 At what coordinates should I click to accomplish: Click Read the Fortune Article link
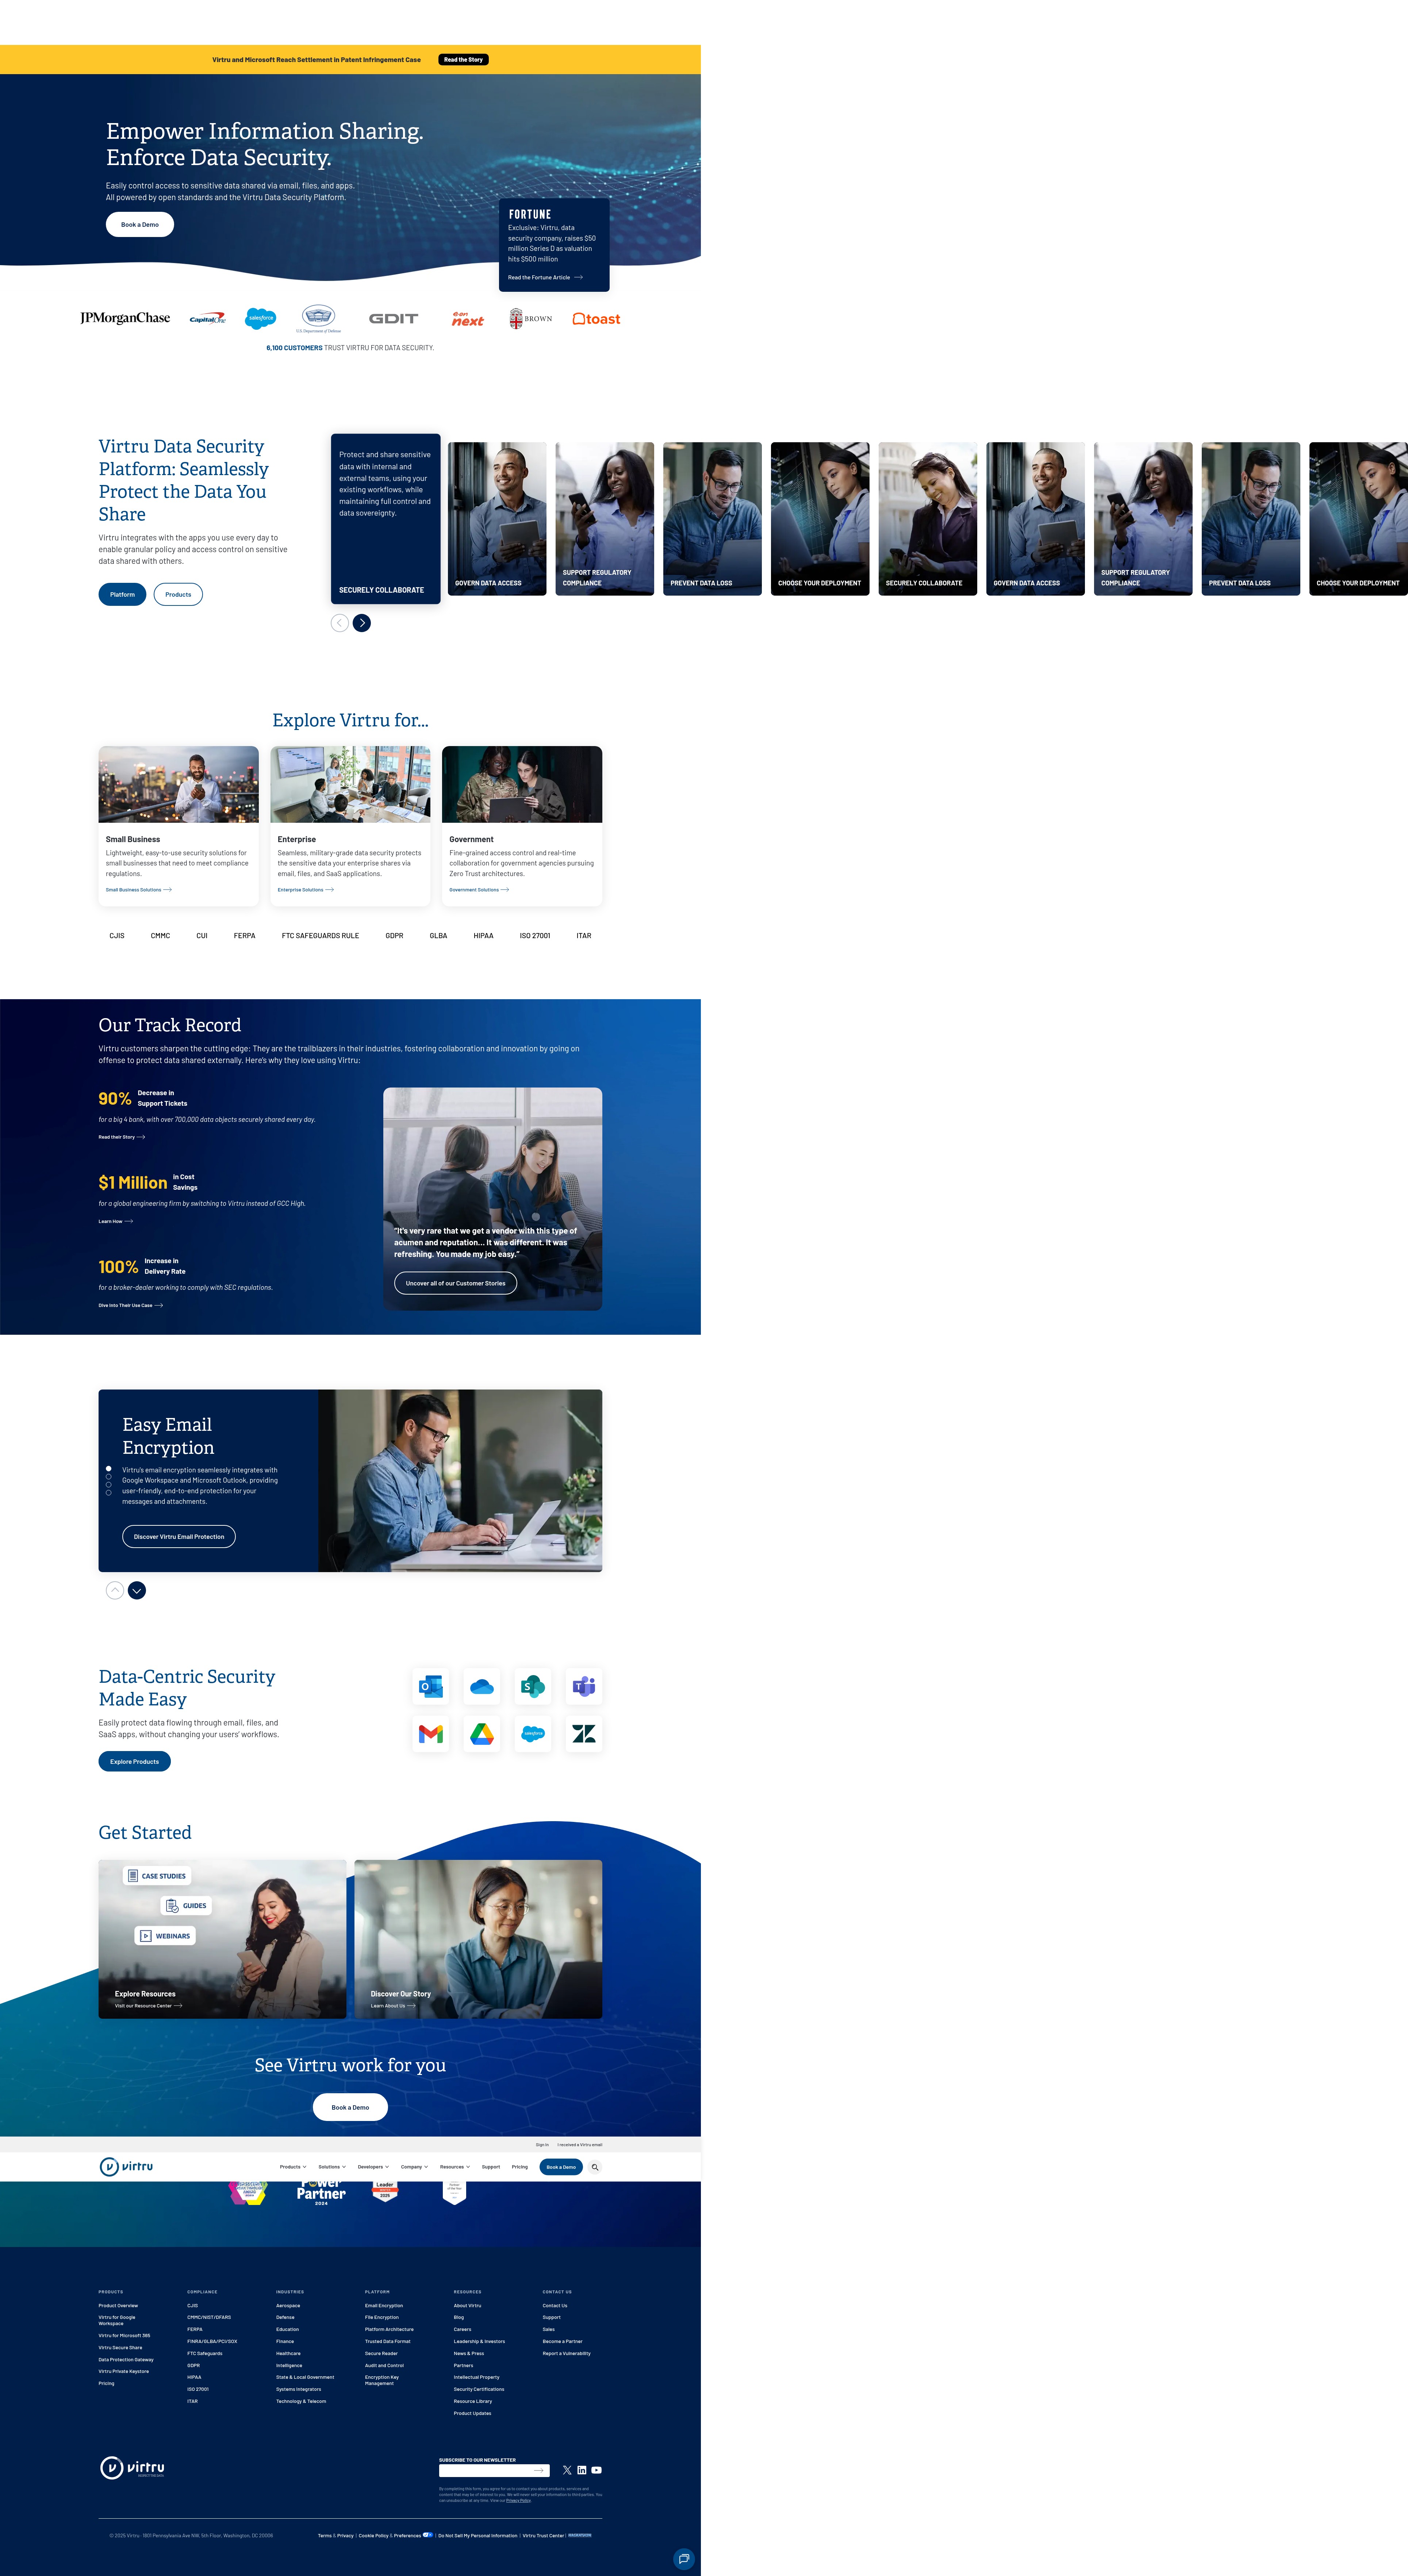click(x=546, y=278)
